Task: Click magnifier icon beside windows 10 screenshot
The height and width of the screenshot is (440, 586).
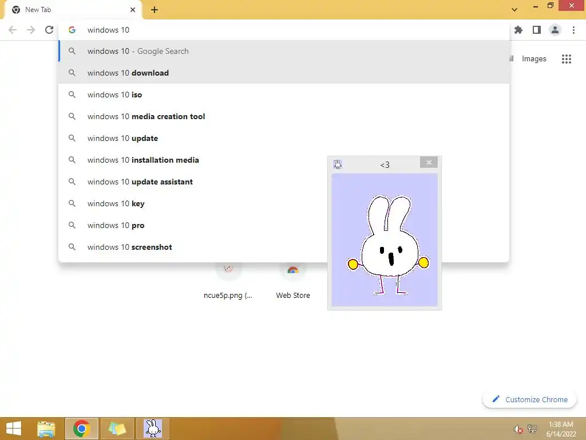Action: pyautogui.click(x=72, y=247)
